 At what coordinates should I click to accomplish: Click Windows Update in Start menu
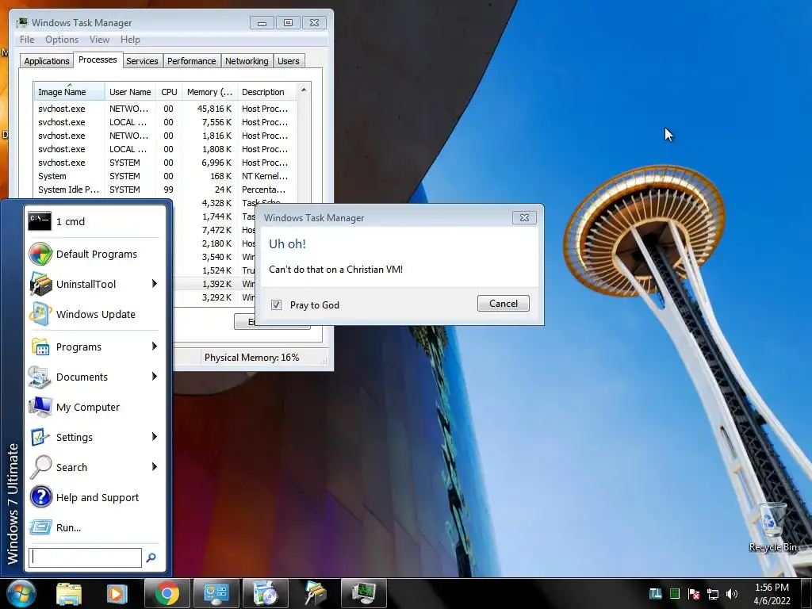[94, 314]
